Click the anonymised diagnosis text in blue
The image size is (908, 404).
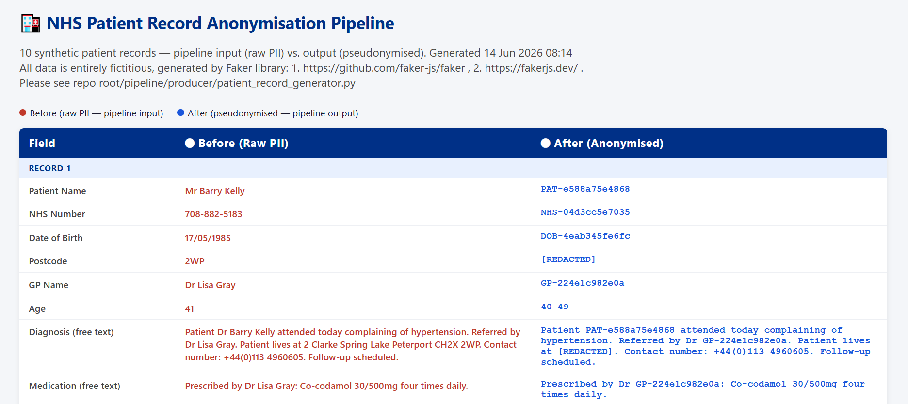point(706,346)
